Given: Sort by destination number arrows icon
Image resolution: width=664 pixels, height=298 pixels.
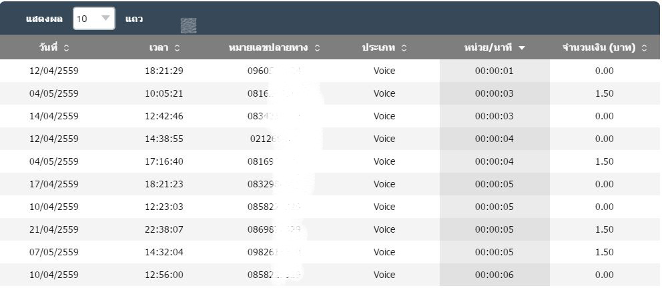Looking at the screenshot, I should 317,48.
